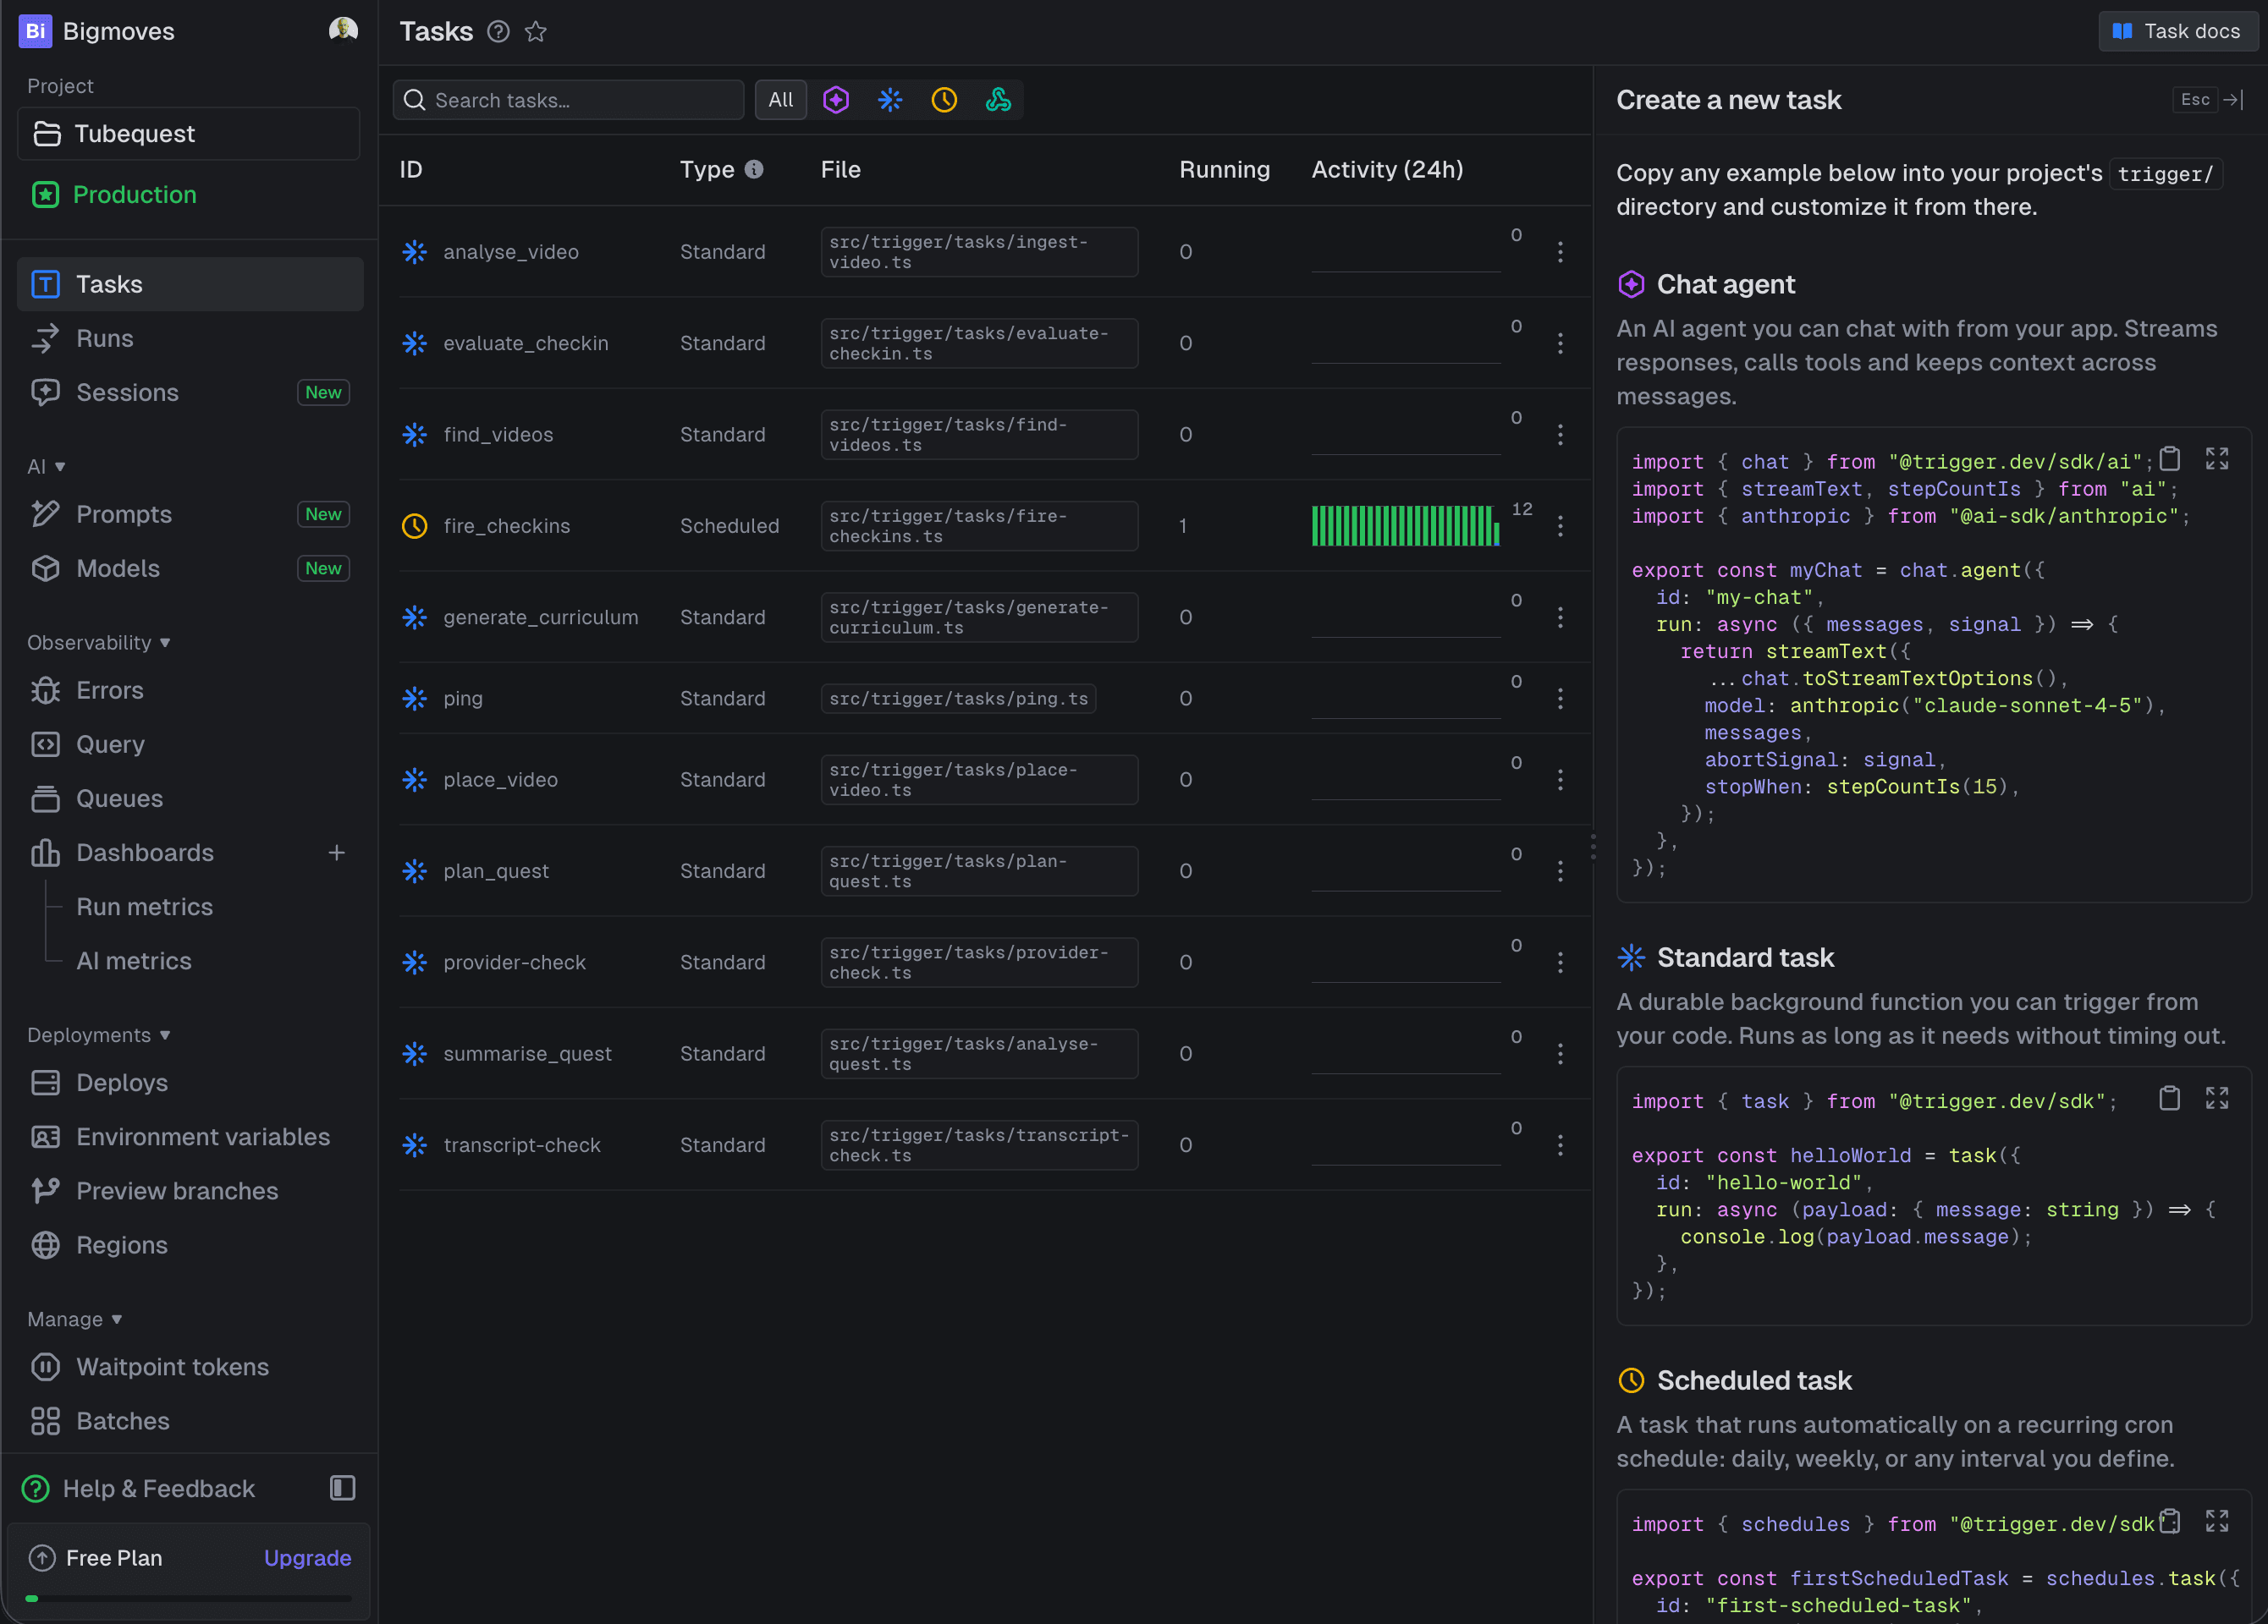
Task: Expand the Chat agent code example
Action: pyautogui.click(x=2217, y=458)
